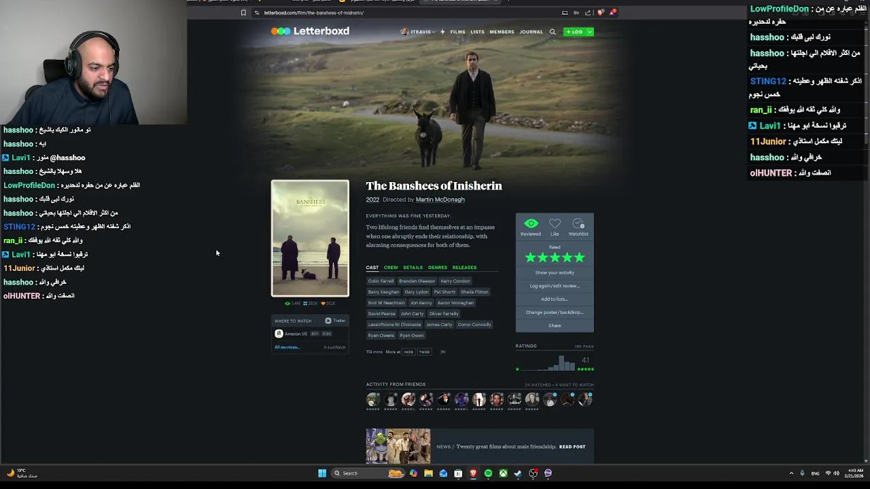The width and height of the screenshot is (870, 489).
Task: Switch to the Releases tab
Action: click(x=465, y=268)
